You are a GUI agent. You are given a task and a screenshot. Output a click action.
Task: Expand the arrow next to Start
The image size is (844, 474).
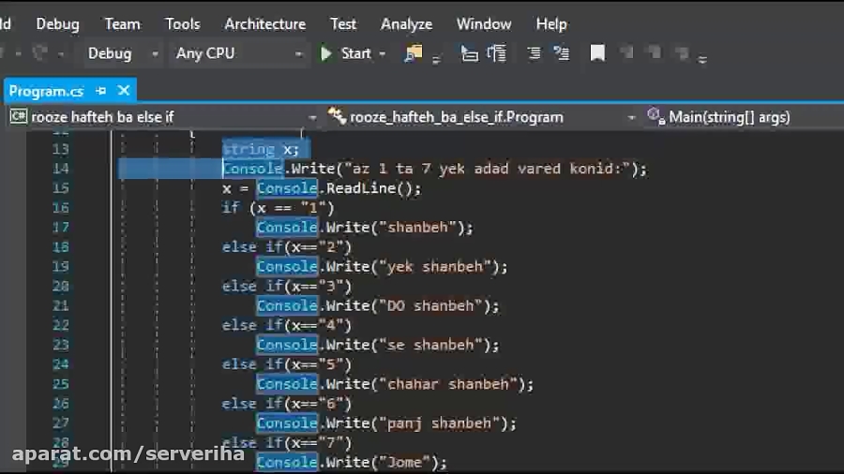[x=383, y=54]
